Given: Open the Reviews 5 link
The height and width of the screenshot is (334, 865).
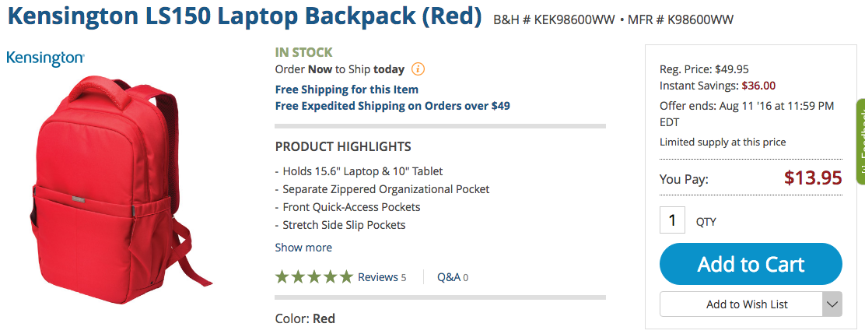Looking at the screenshot, I should coord(382,276).
